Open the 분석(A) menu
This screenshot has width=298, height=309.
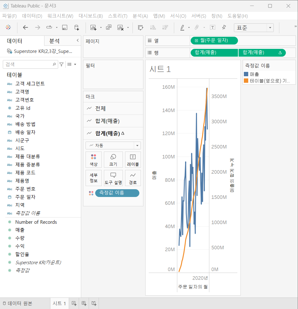click(140, 16)
